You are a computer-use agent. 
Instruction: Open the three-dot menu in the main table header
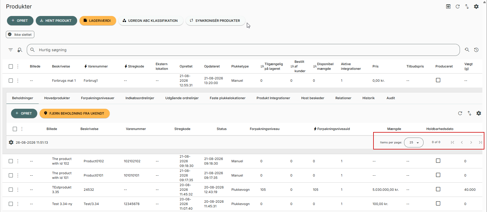[18, 66]
